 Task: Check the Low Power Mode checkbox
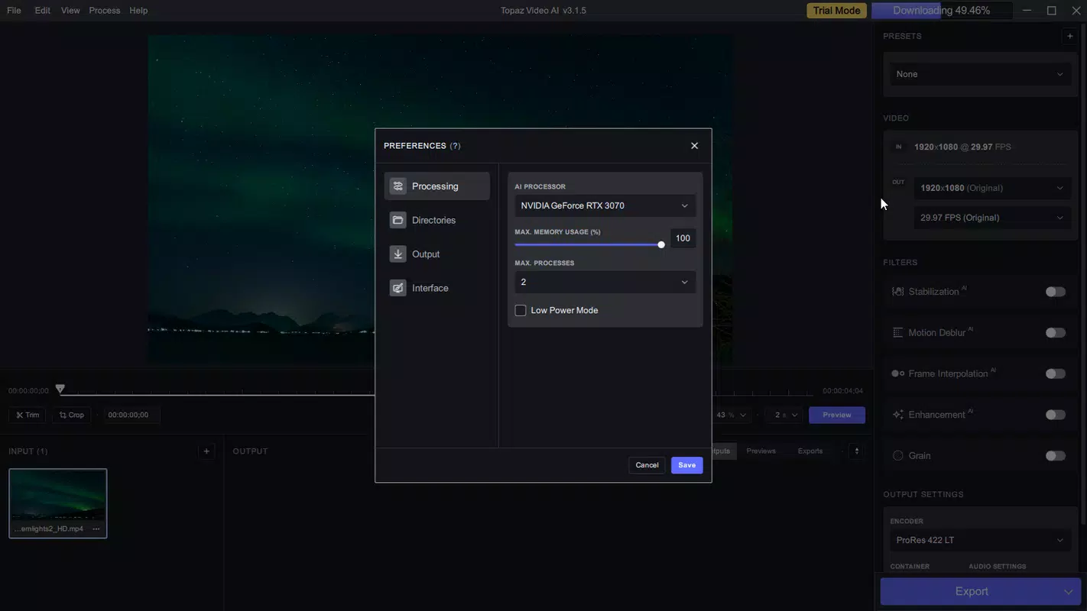[x=520, y=310]
